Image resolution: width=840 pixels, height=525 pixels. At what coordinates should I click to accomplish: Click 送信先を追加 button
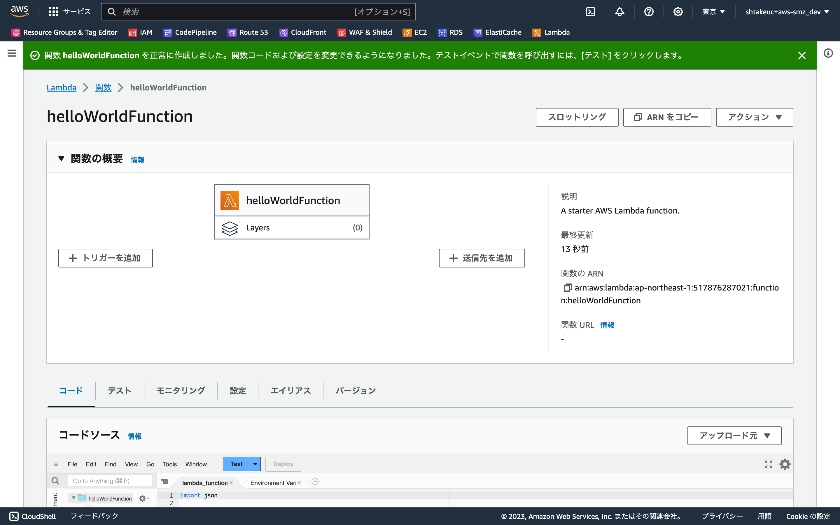tap(482, 258)
